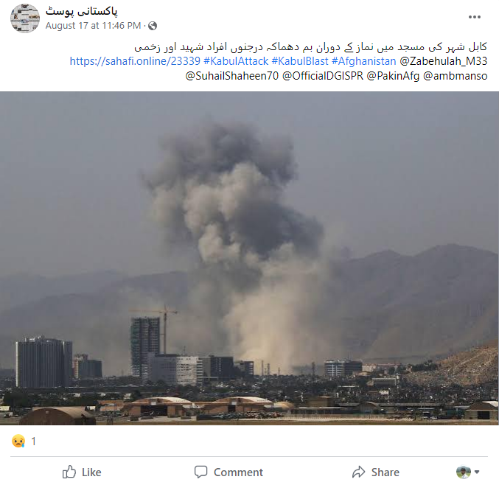The width and height of the screenshot is (499, 485).
Task: View the reaction count of 1
Action: tap(33, 442)
